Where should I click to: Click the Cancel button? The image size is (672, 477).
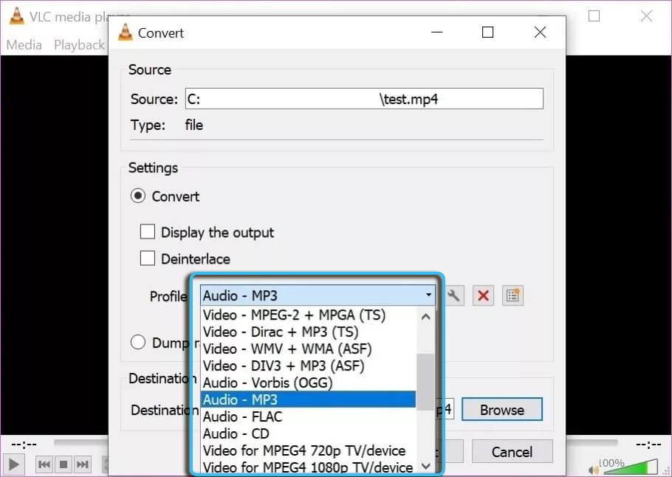(x=512, y=451)
